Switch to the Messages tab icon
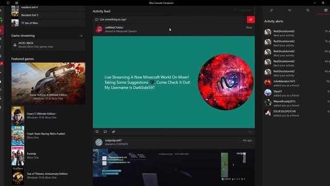 308,10
